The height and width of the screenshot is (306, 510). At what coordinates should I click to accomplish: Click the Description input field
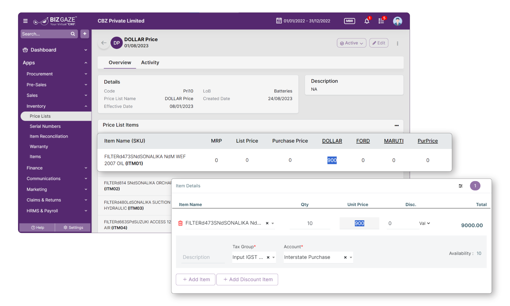tap(203, 257)
